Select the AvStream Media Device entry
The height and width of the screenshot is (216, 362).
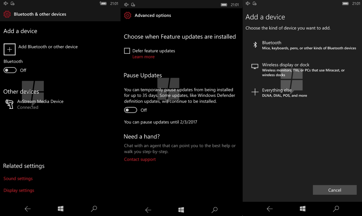pos(34,104)
